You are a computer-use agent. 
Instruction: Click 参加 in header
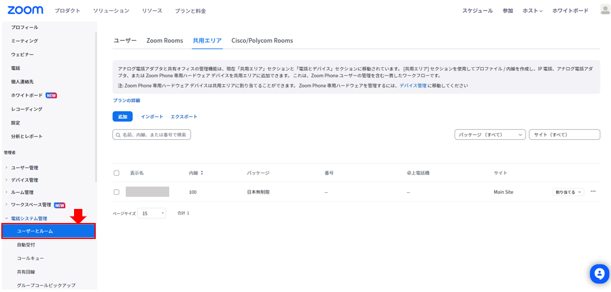coord(508,11)
